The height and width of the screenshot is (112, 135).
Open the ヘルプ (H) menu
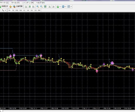click(41, 3)
